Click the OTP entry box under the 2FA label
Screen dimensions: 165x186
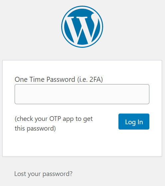pos(82,94)
